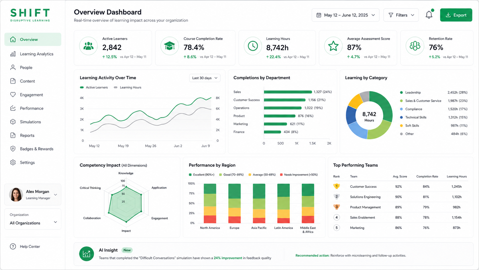Open notifications bell icon
This screenshot has height=270, width=479.
[429, 15]
